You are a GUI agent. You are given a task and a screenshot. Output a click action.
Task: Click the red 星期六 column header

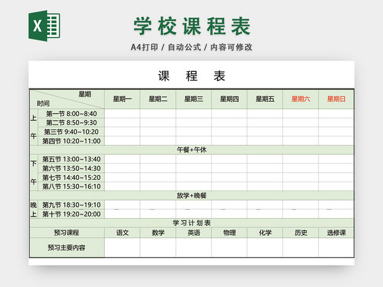[x=300, y=99]
